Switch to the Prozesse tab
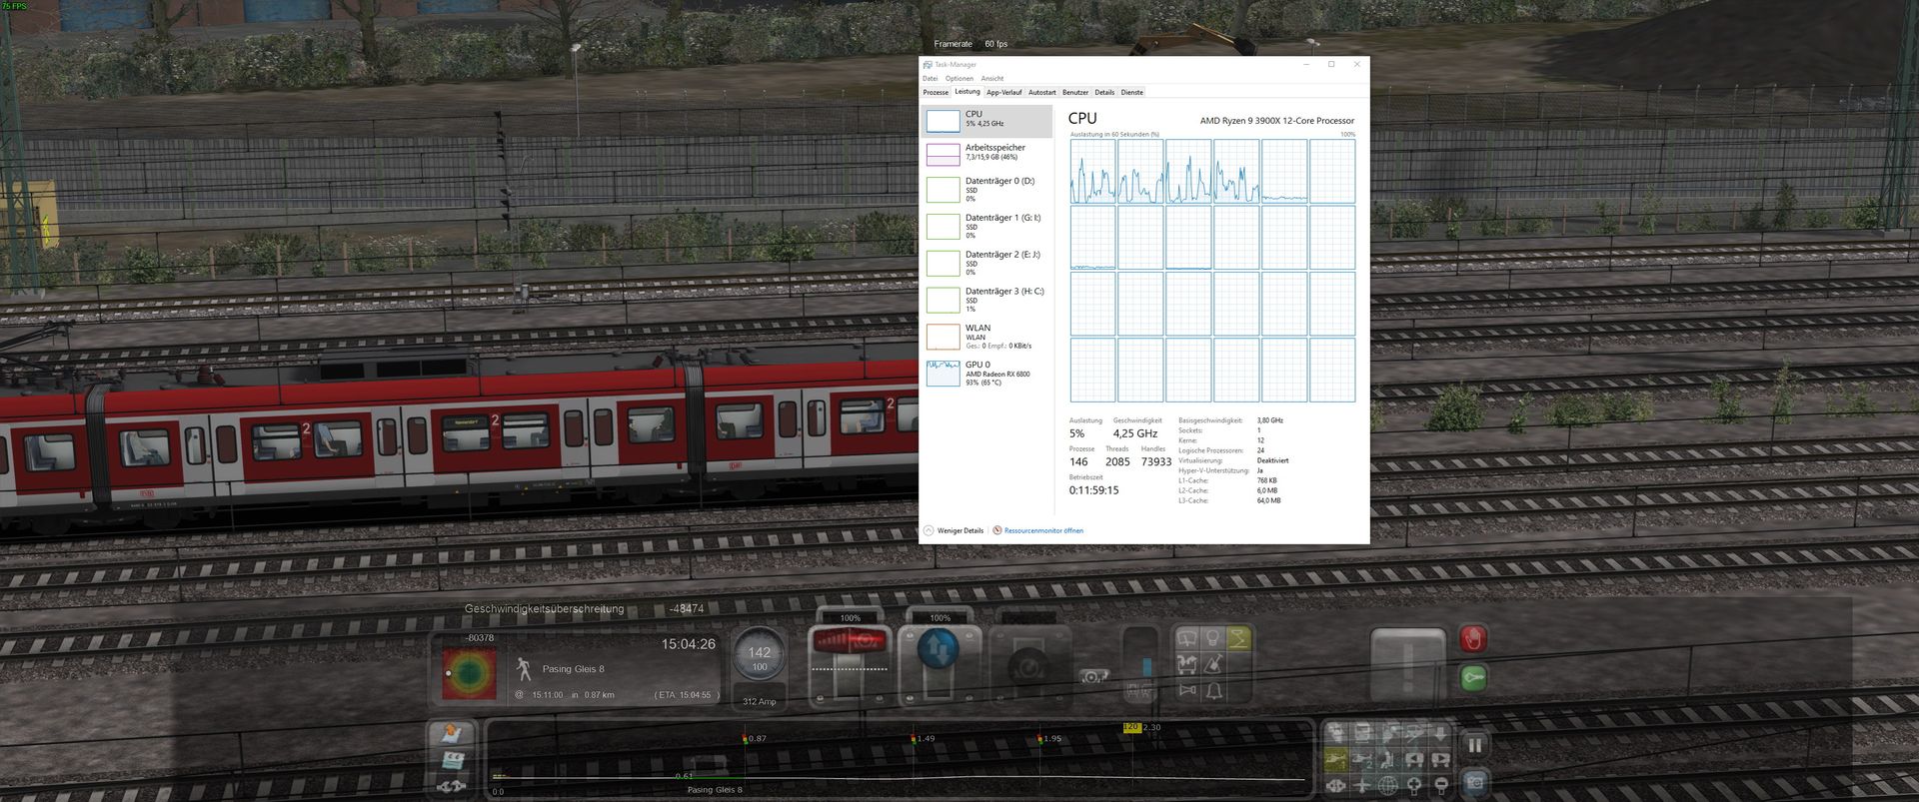This screenshot has width=1919, height=802. pyautogui.click(x=936, y=92)
